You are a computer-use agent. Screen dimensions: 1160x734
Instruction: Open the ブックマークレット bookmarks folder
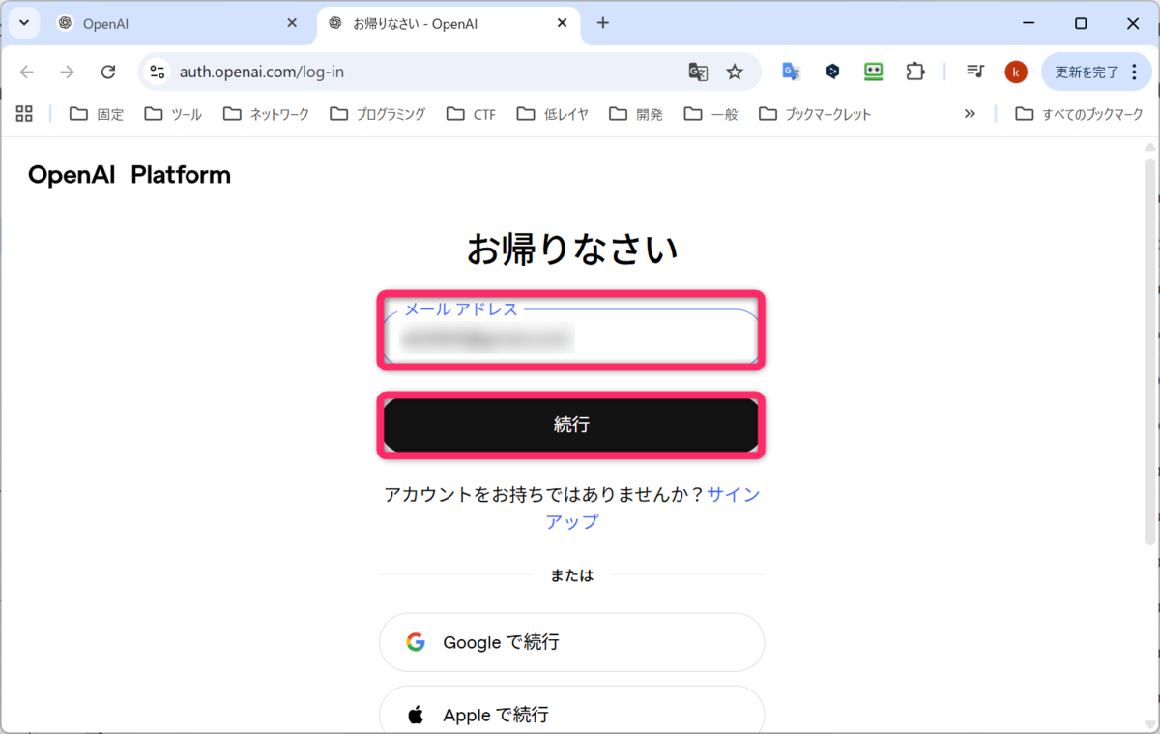pyautogui.click(x=821, y=113)
